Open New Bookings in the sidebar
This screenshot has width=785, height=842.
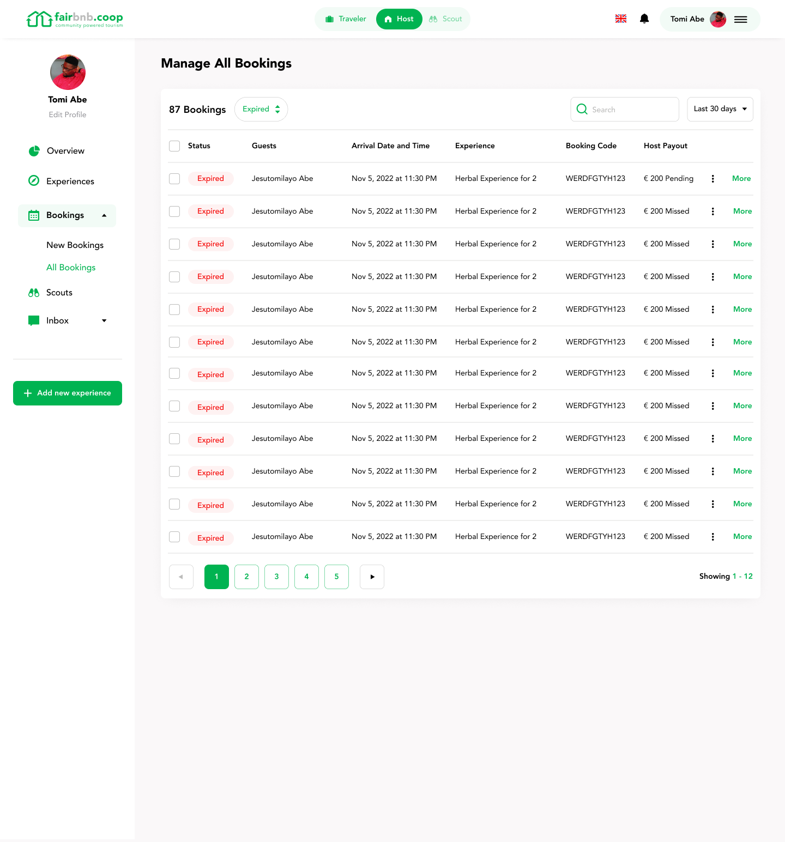[75, 245]
